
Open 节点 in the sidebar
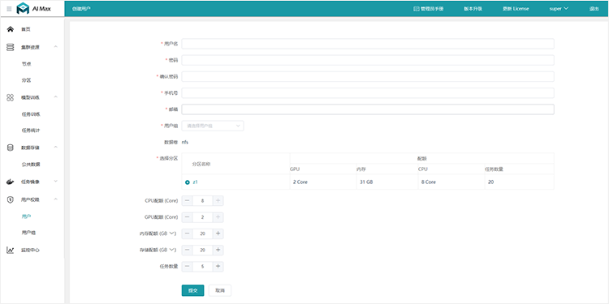[27, 64]
